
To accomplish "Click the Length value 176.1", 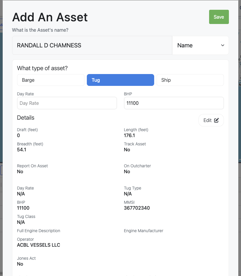I will click(x=129, y=135).
